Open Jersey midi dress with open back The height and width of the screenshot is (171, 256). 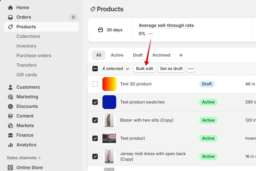pyautogui.click(x=153, y=156)
